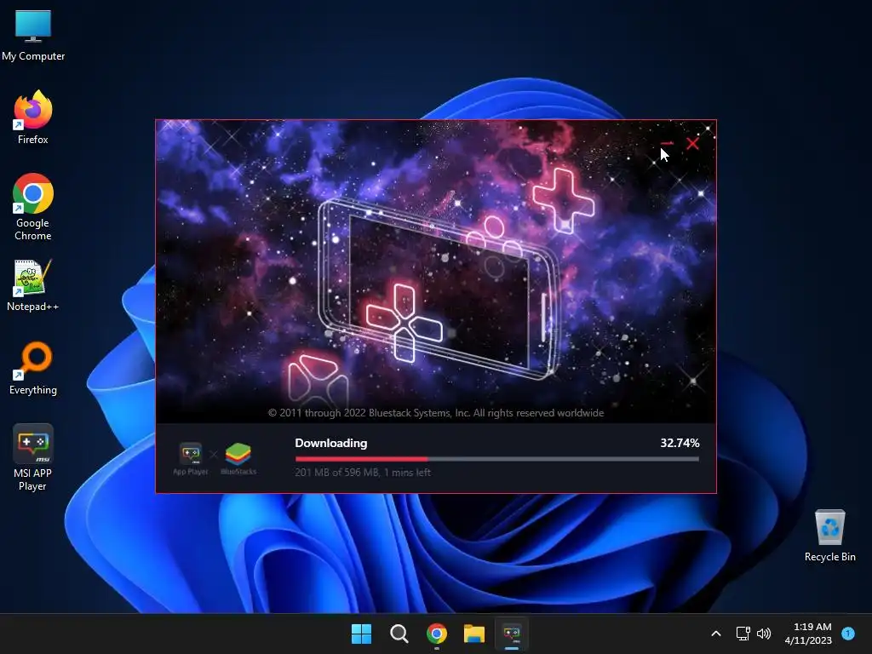Open the Windows Start menu
This screenshot has width=872, height=654.
click(361, 634)
